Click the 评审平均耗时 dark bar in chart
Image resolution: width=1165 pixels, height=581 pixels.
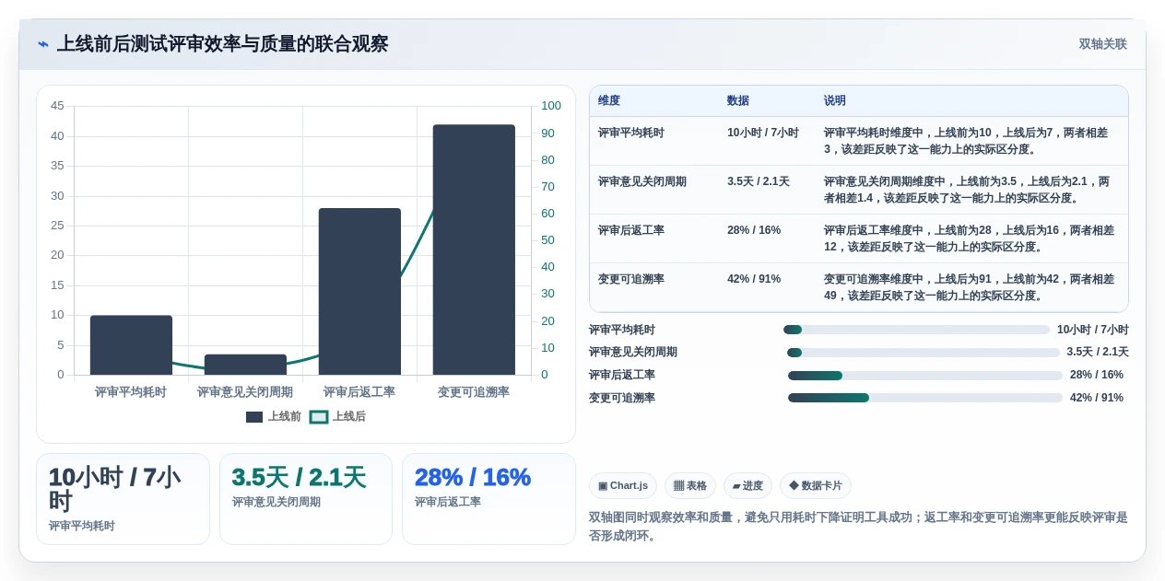coord(131,345)
